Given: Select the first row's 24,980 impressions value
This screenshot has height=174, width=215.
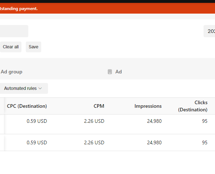Looking at the screenshot, I should 154,121.
